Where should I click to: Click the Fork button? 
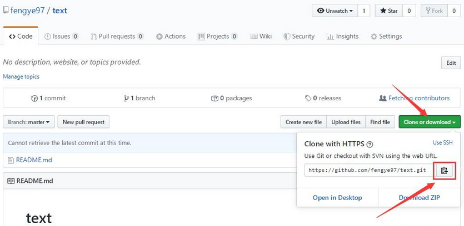pyautogui.click(x=435, y=11)
